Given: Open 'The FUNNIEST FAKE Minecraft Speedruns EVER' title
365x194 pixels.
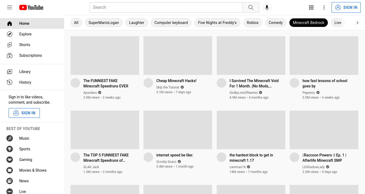Looking at the screenshot, I should pos(106,83).
